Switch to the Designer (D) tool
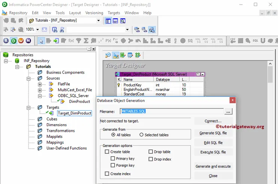This screenshot has height=184, width=278. (x=14, y=41)
